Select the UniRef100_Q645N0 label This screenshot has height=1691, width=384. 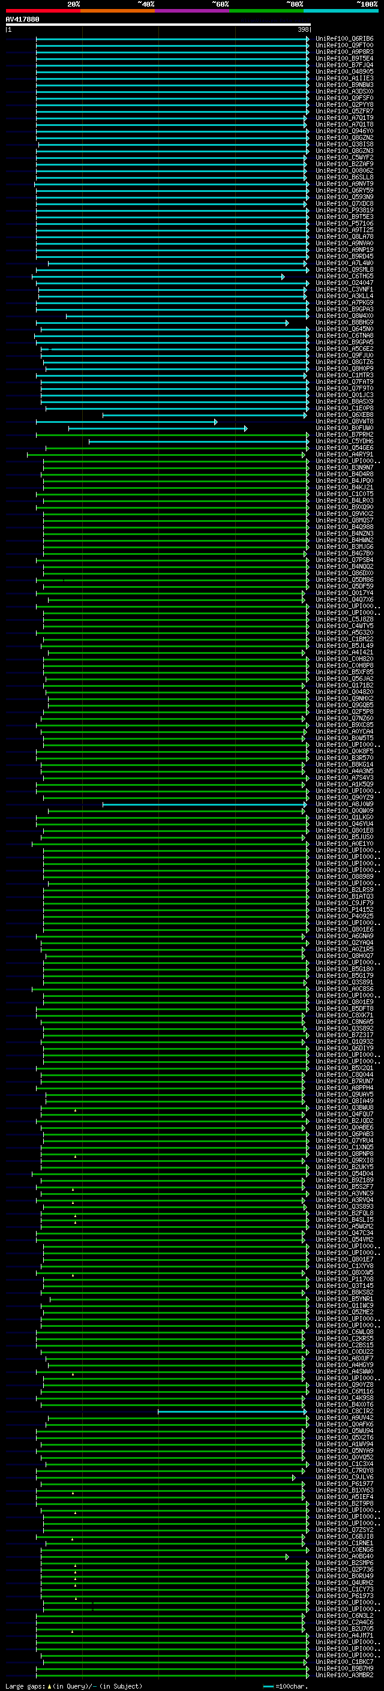pyautogui.click(x=344, y=329)
